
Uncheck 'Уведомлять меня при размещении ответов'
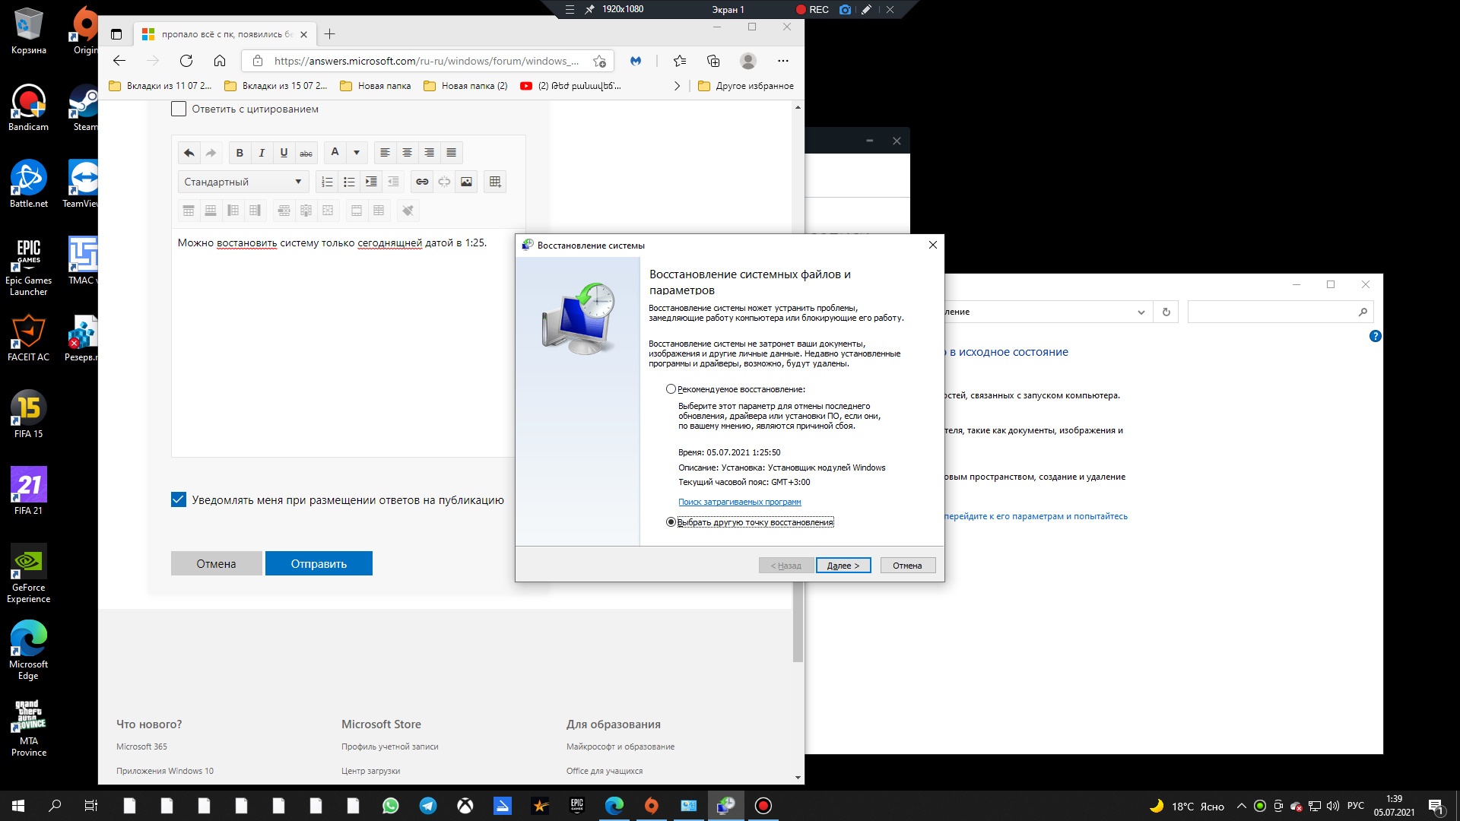pos(179,499)
